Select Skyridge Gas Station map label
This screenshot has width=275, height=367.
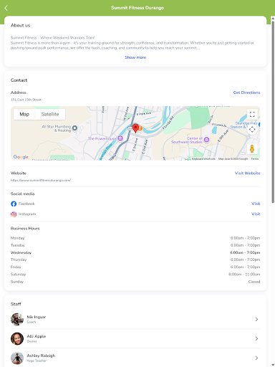[243, 125]
